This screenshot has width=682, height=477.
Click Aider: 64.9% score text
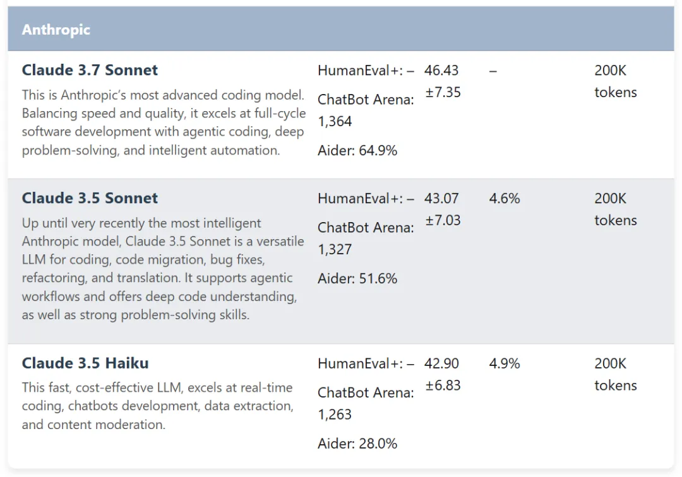click(357, 151)
